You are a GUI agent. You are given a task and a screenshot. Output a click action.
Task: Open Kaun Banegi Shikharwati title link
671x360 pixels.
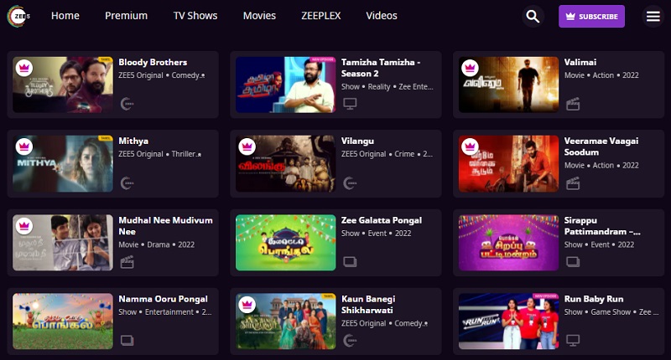pyautogui.click(x=368, y=305)
